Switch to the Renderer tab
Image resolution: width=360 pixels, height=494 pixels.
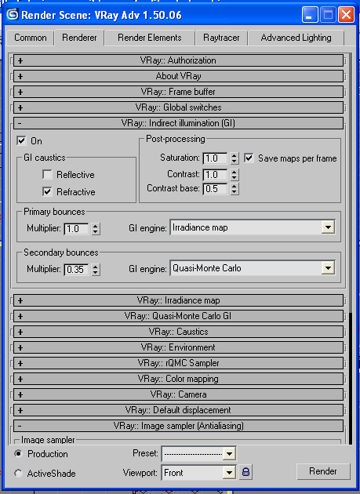[79, 38]
